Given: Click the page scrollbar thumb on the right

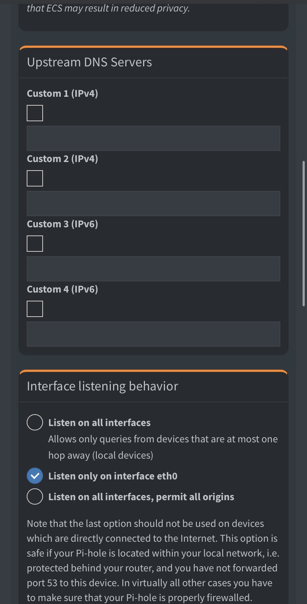Looking at the screenshot, I should [304, 234].
